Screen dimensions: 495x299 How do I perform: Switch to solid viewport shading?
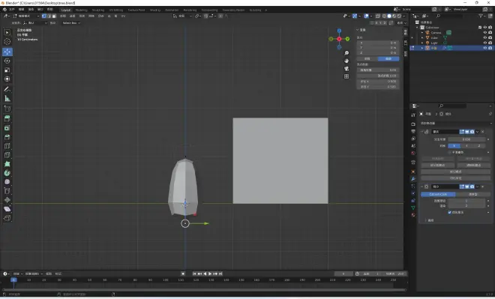pyautogui.click(x=389, y=16)
